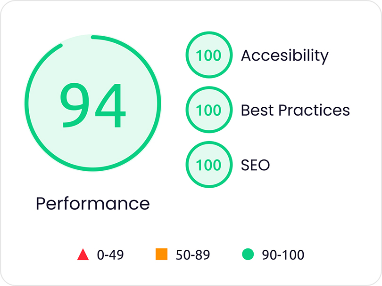Click the Accesibility label

click(x=284, y=56)
